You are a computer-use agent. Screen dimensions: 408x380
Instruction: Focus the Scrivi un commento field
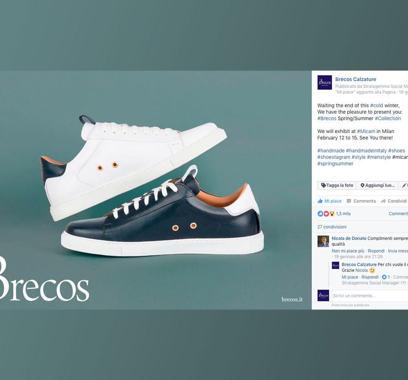click(x=370, y=296)
